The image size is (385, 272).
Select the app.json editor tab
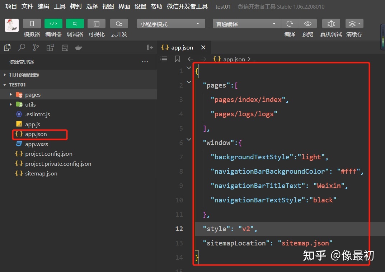pyautogui.click(x=182, y=47)
